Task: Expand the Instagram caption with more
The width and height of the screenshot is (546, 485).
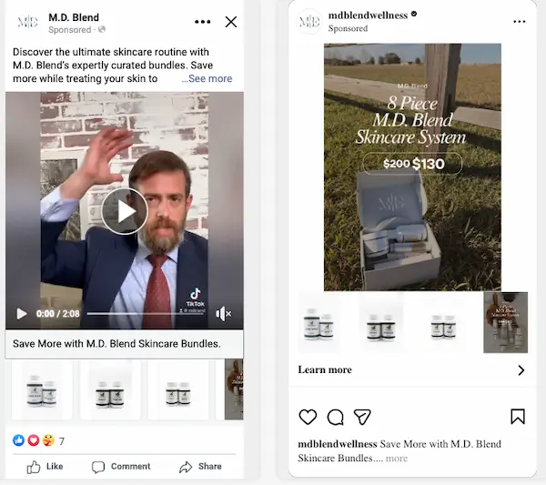Action: [x=397, y=459]
